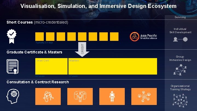
Task: Click the network icon under Group Immersive Design
Action: [180, 70]
